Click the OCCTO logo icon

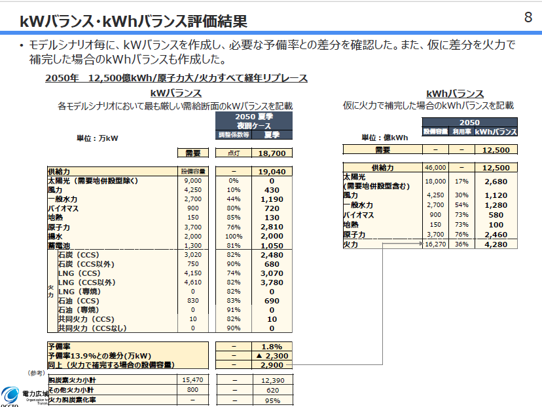point(10,396)
